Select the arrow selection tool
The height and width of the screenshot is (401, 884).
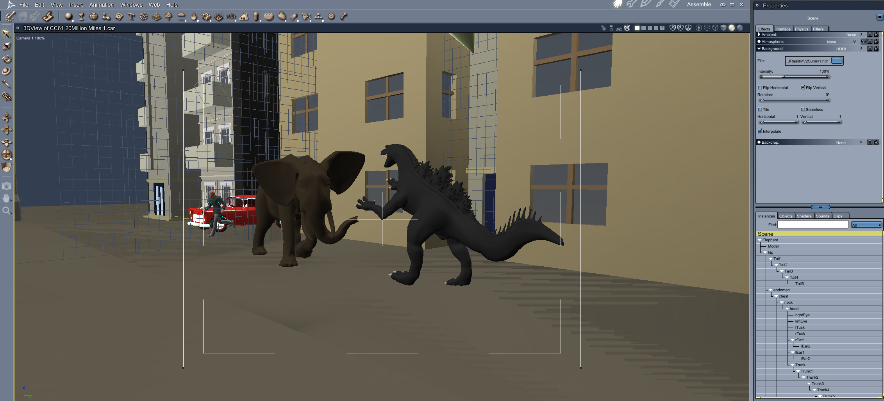click(x=6, y=34)
